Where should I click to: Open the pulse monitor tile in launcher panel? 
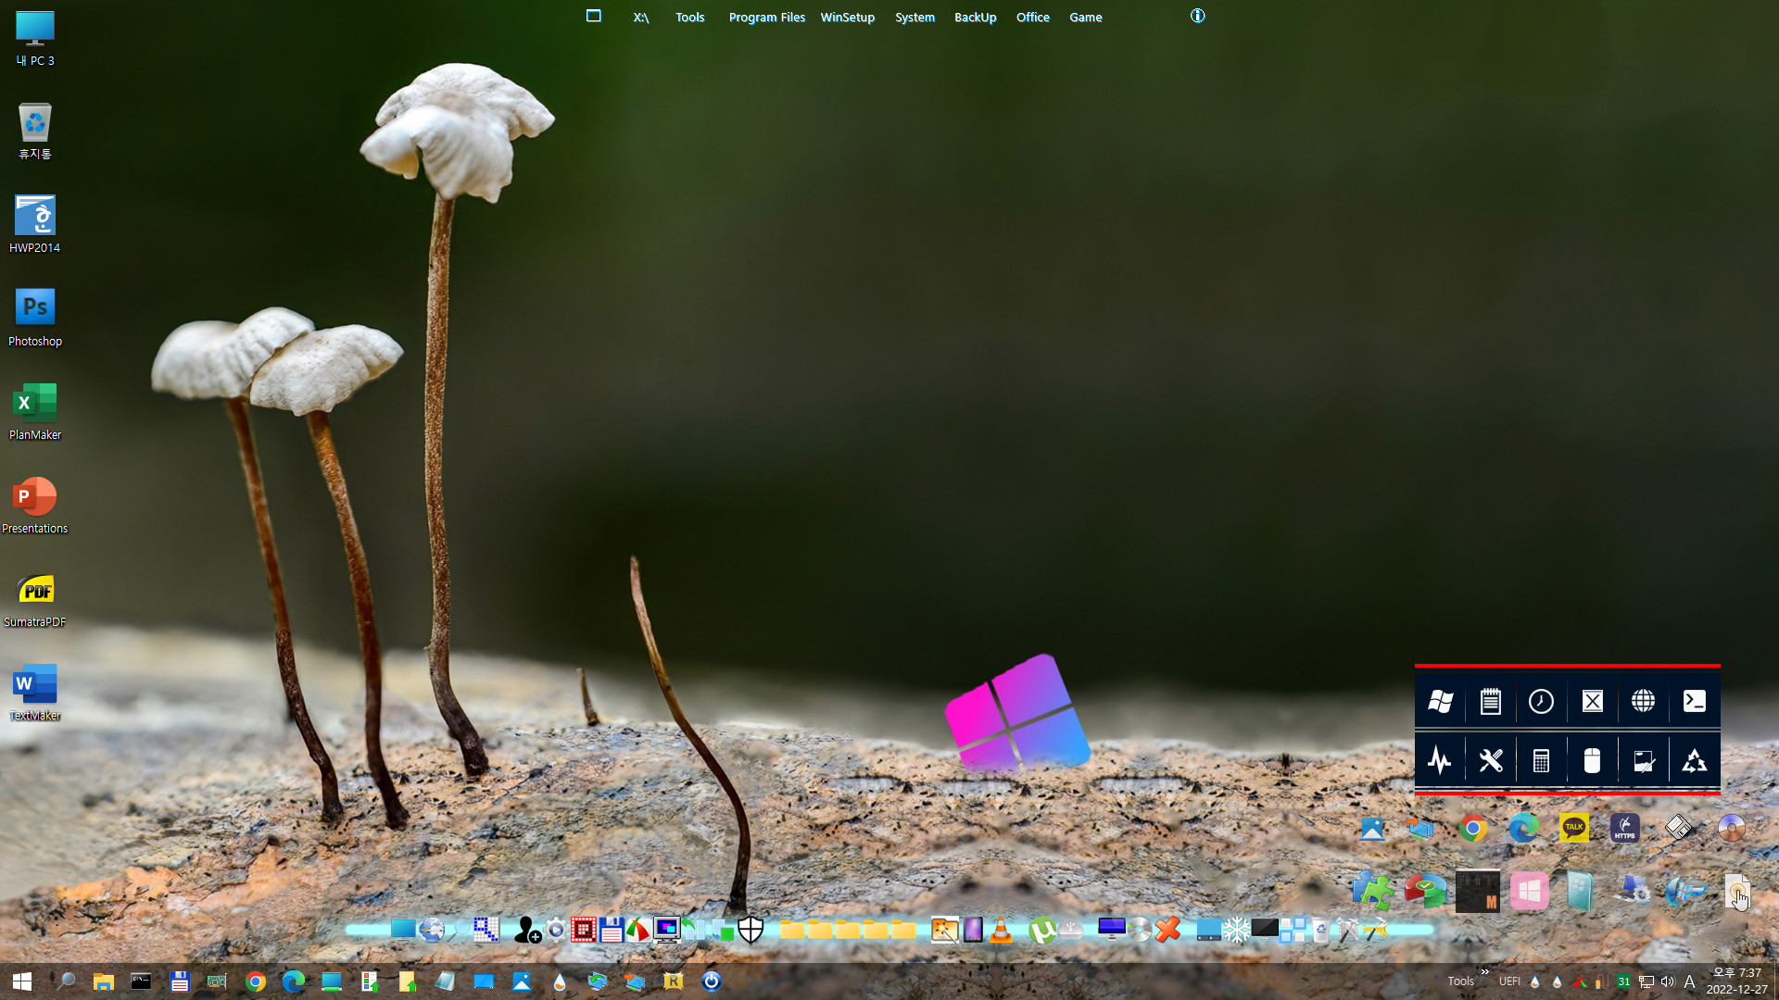coord(1440,761)
